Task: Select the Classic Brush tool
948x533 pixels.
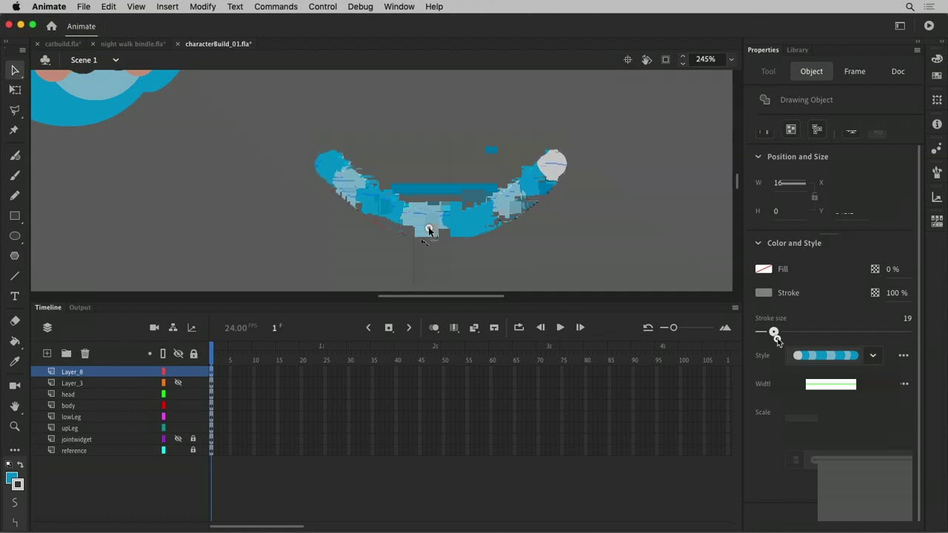Action: (x=15, y=175)
